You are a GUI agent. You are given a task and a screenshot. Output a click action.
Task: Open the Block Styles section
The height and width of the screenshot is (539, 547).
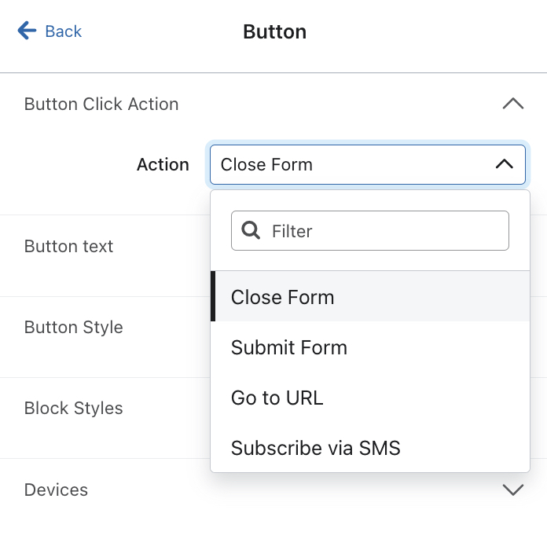(x=74, y=408)
